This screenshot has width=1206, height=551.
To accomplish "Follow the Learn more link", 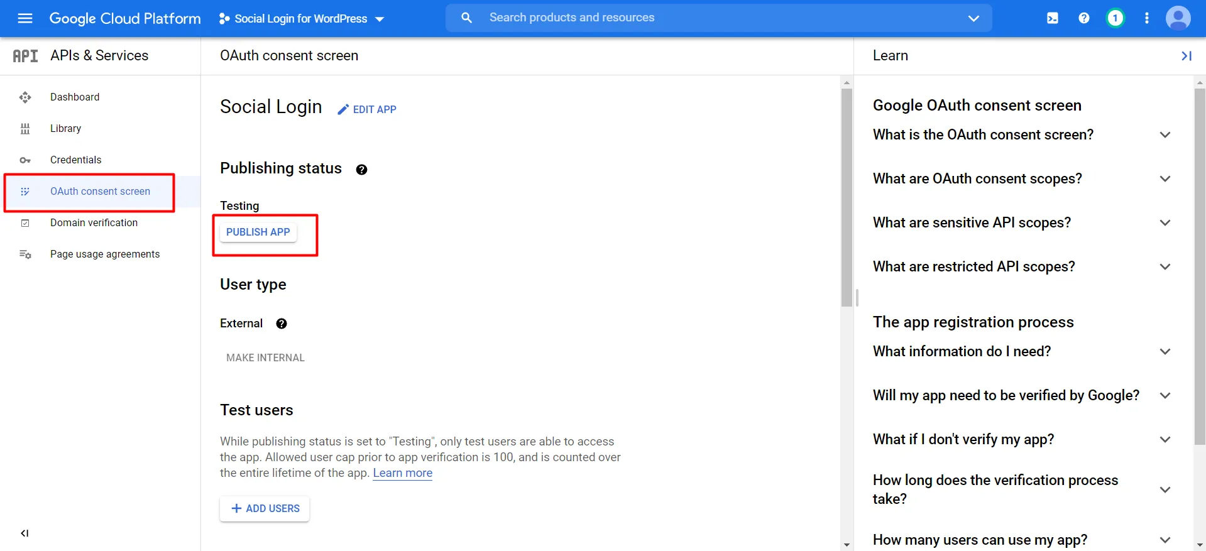I will [x=403, y=473].
